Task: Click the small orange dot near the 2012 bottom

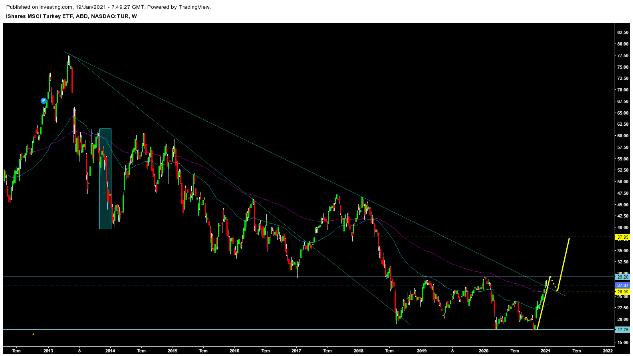Action: click(x=33, y=334)
